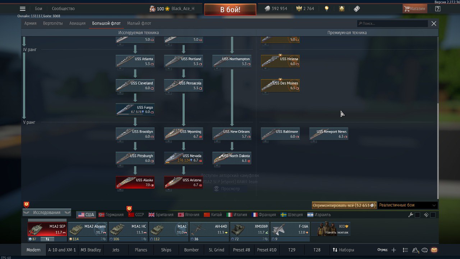The height and width of the screenshot is (259, 460).
Task: Open the Бои menu
Action: pyautogui.click(x=38, y=9)
